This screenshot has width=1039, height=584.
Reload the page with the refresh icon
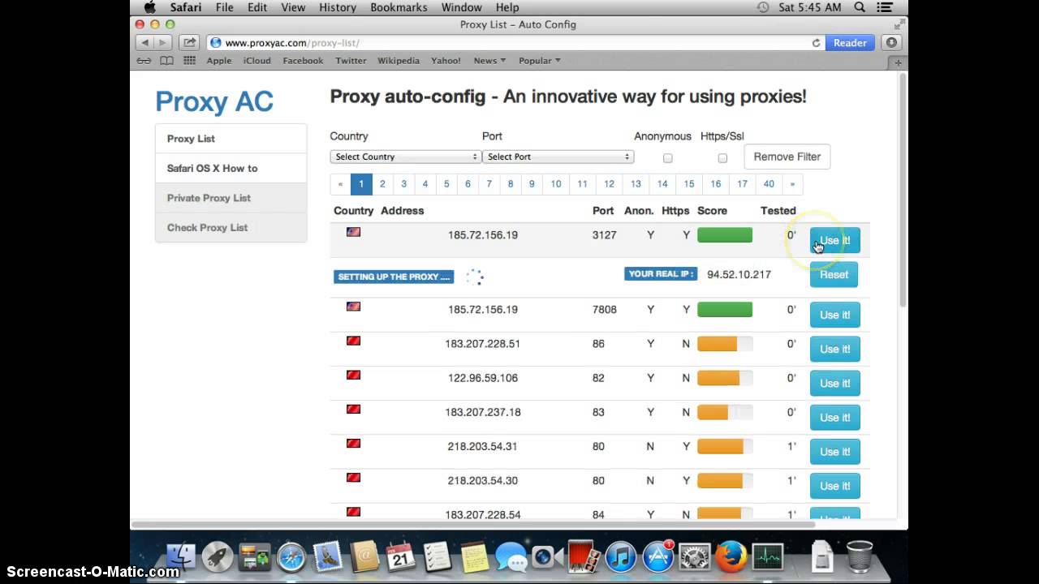pos(817,43)
